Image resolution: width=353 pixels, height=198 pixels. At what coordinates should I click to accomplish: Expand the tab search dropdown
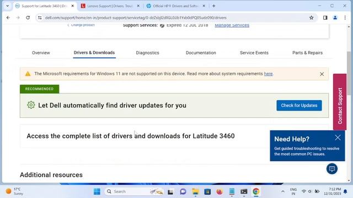click(7, 6)
